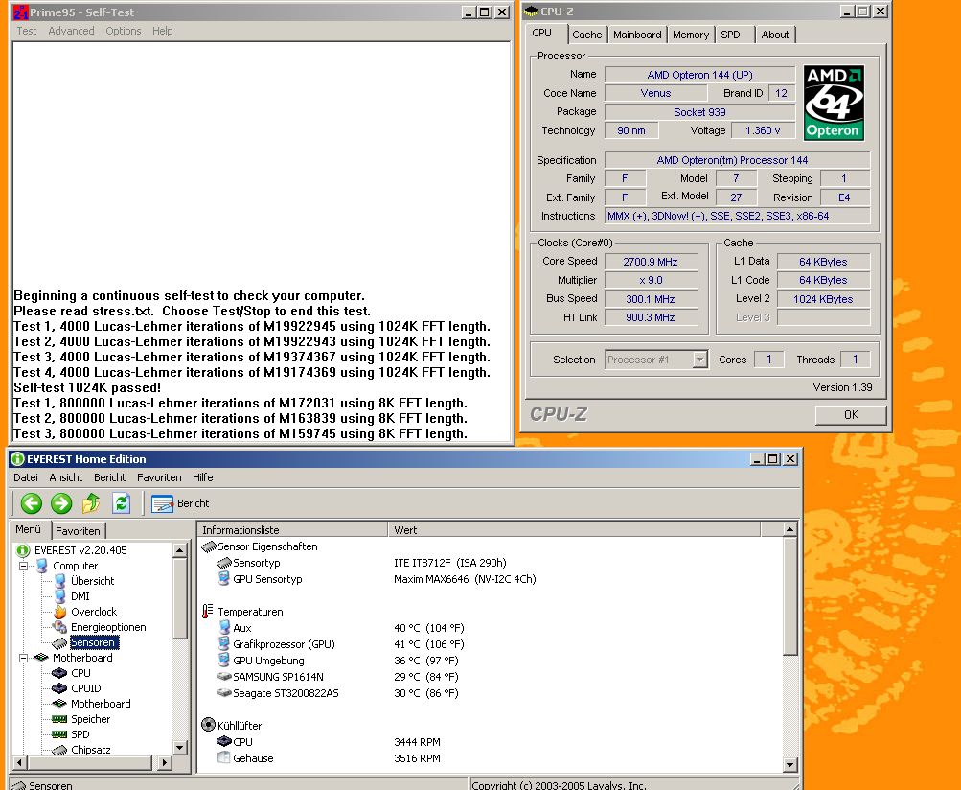Click the Sensoren item icon in the tree

point(59,642)
